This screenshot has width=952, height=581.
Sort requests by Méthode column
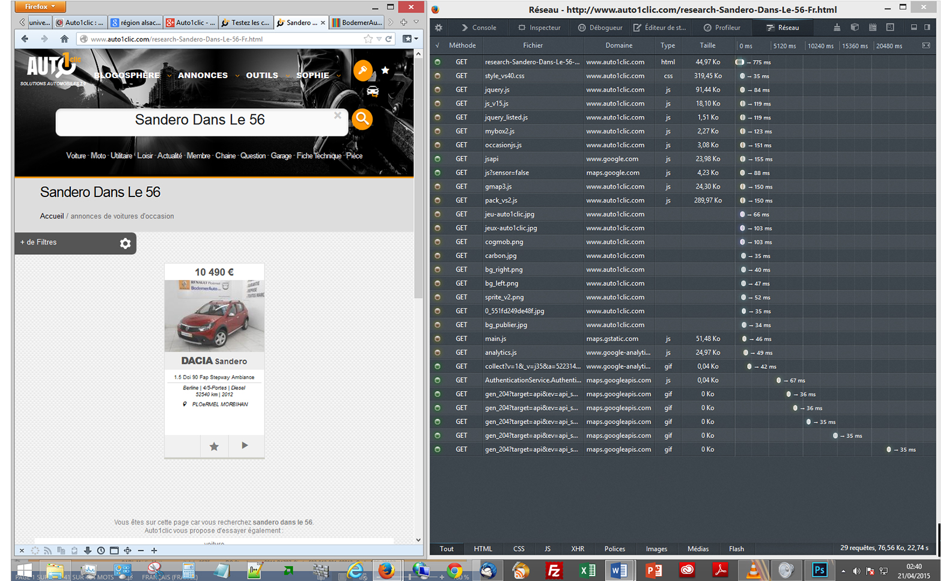tap(462, 46)
